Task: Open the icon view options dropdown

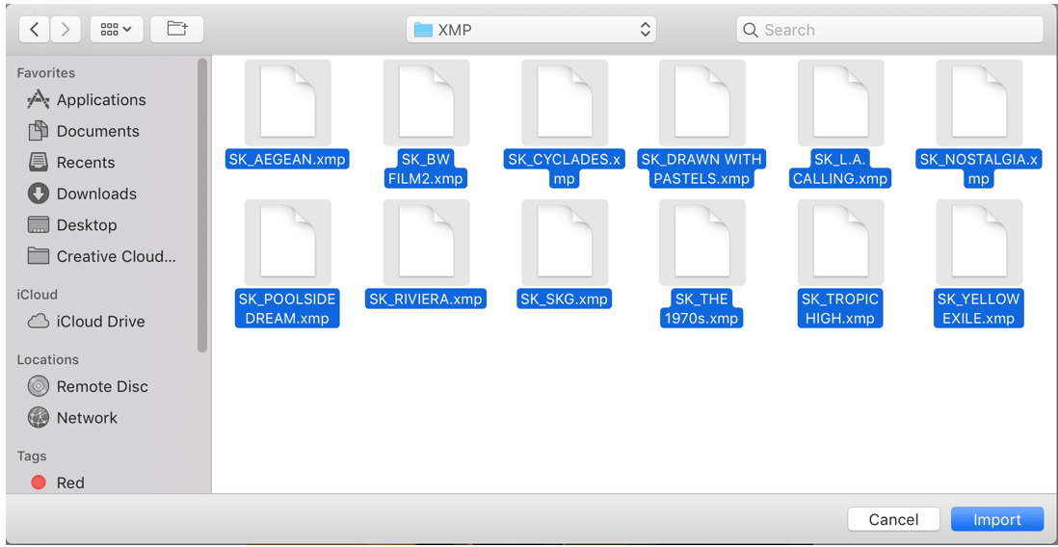Action: pos(117,30)
